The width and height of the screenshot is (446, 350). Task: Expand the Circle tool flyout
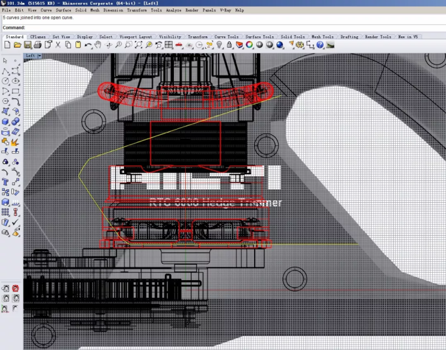point(6,81)
